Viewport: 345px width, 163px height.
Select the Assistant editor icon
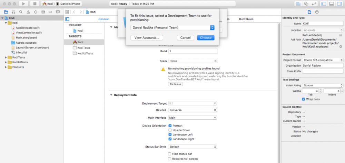coord(306,4)
